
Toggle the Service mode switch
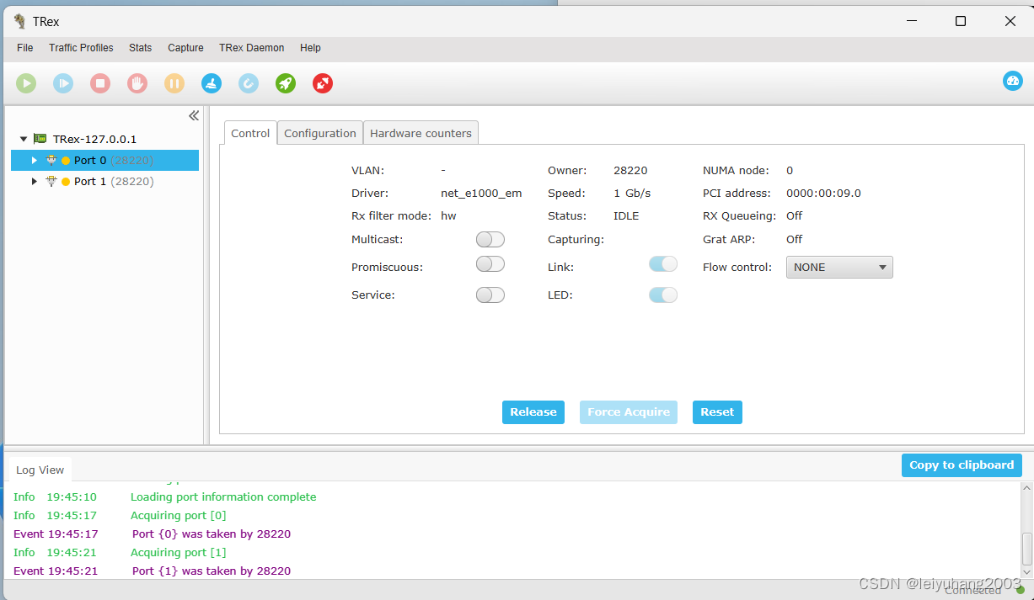[490, 295]
